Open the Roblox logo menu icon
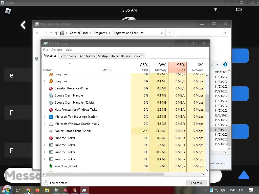The width and height of the screenshot is (259, 194). pos(8,11)
